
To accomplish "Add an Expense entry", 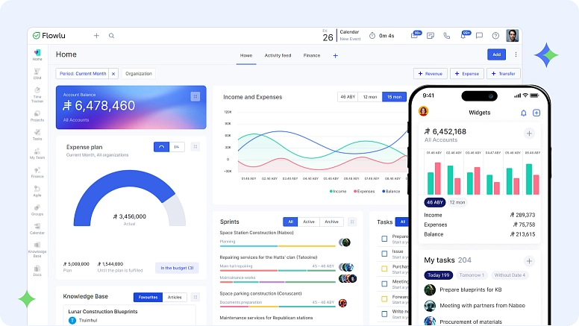I will 467,73.
